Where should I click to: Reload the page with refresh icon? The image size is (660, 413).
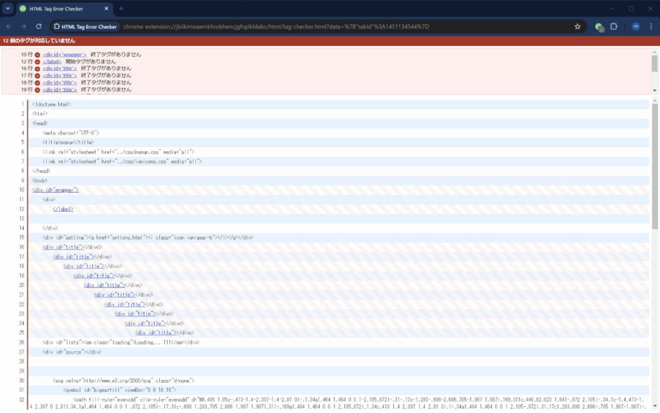coord(38,26)
